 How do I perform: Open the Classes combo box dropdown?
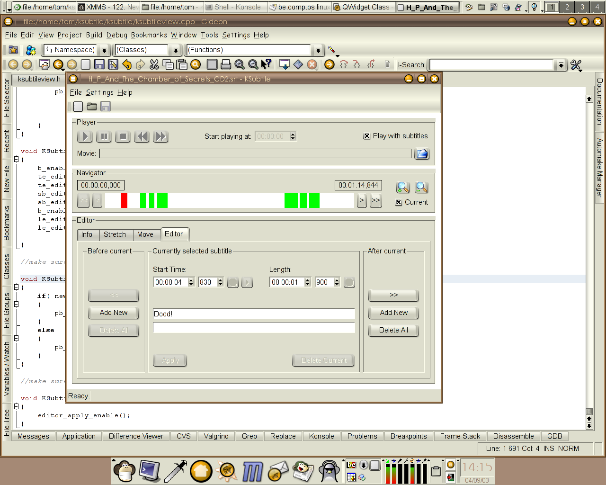(x=176, y=50)
